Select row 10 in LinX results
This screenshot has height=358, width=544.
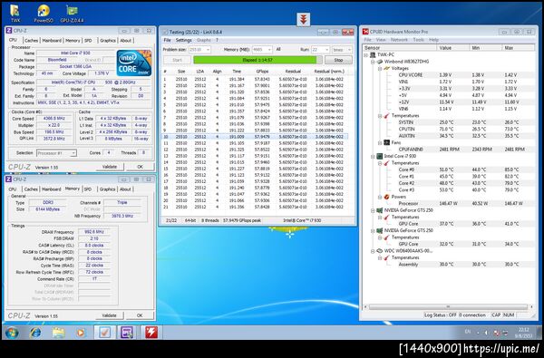tap(255, 137)
